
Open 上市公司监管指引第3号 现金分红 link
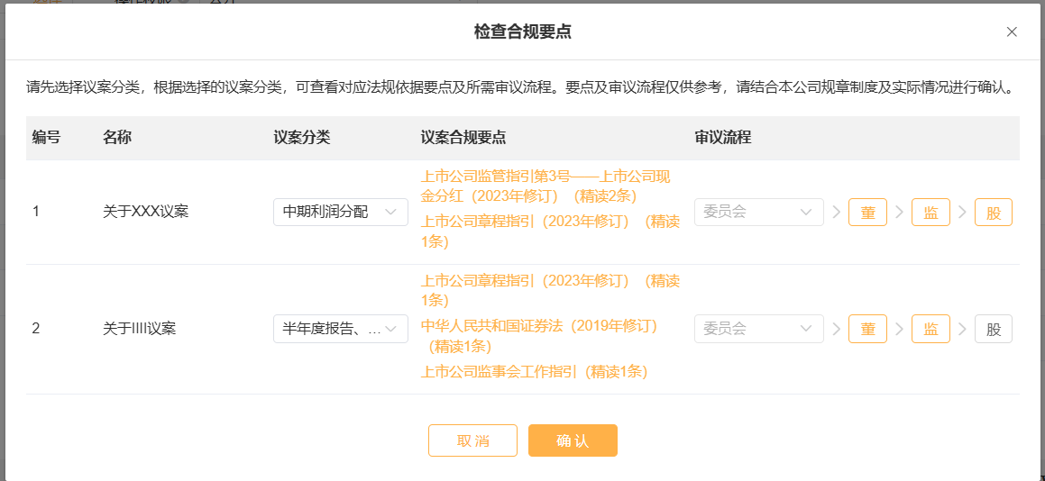(545, 186)
